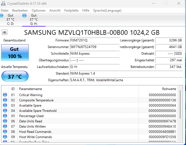Click raw value 0000000697A7B
Viewport: 186px width, 145px height.
point(162,121)
